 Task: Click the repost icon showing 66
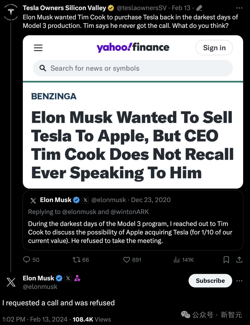point(77,260)
